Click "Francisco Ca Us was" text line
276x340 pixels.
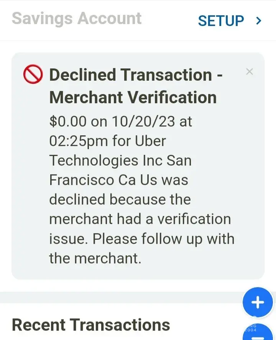point(118,180)
